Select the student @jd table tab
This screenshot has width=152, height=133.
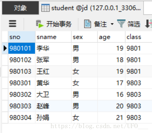[x=91, y=8]
